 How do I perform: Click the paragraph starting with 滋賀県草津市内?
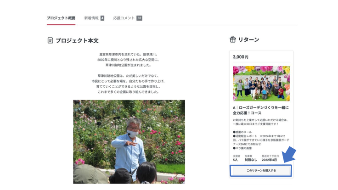pos(129,60)
